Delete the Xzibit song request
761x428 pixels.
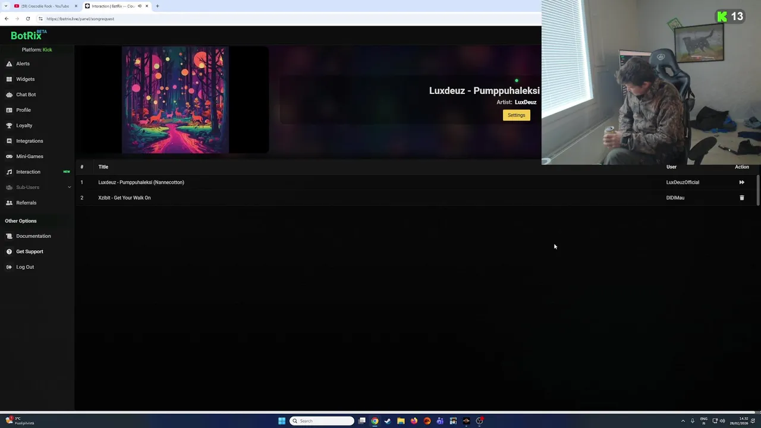coord(741,198)
